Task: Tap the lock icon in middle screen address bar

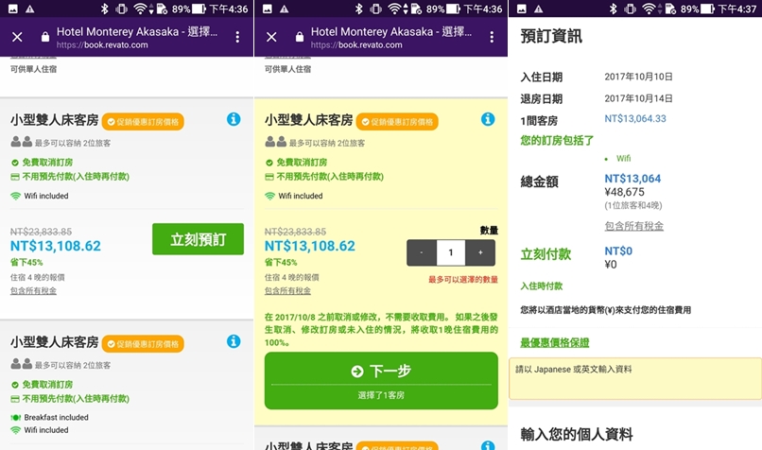Action: click(x=300, y=37)
